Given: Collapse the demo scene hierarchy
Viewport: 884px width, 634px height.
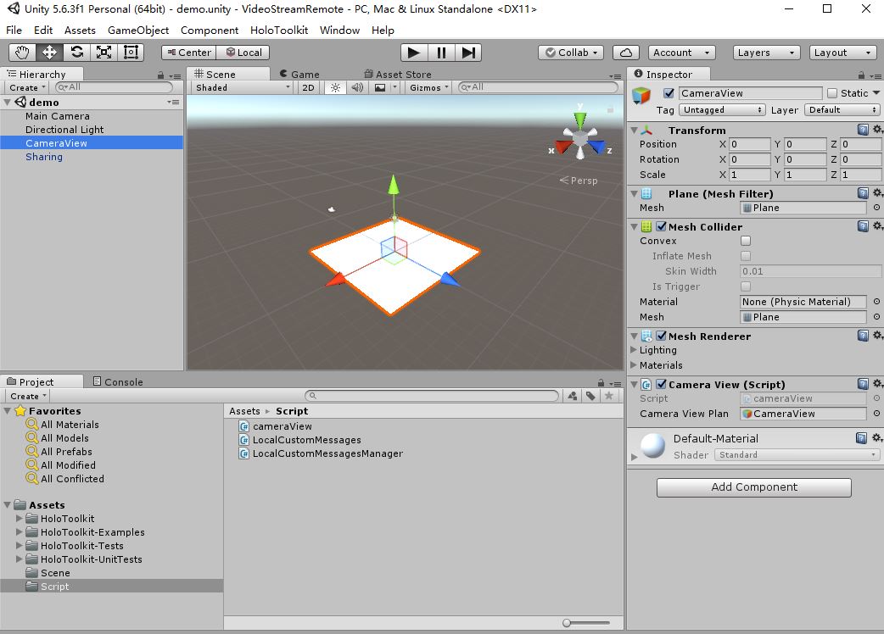Looking at the screenshot, I should [8, 103].
